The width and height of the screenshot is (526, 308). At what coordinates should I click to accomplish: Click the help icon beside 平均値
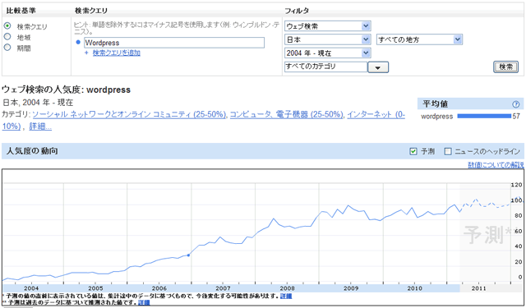coord(516,104)
